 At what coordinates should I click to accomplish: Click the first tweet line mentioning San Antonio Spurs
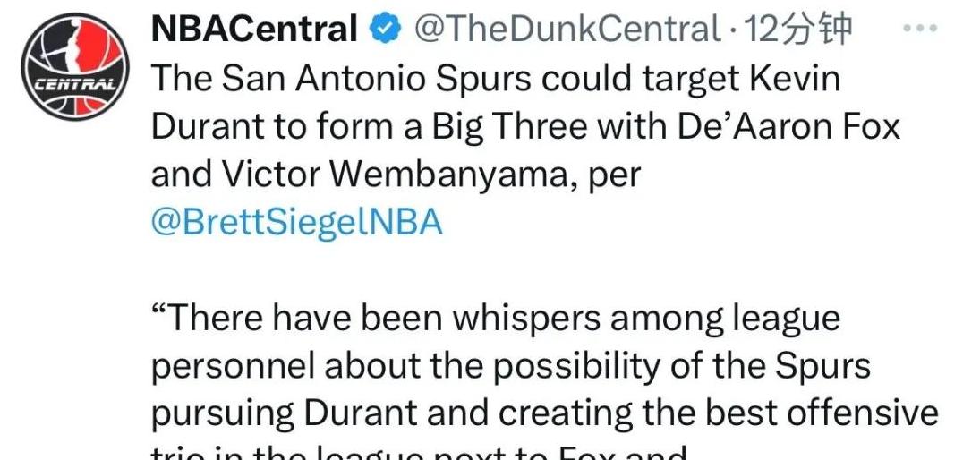click(x=495, y=80)
